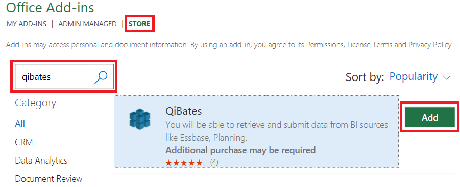This screenshot has height=187, width=460.
Task: Click the (4) review count
Action: (x=214, y=162)
